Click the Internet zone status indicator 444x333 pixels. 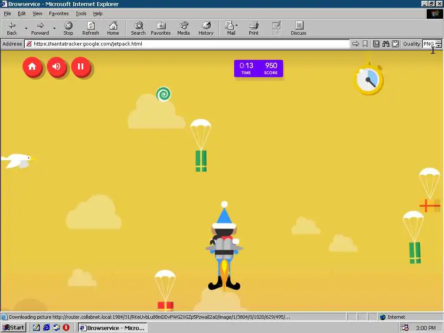tap(392, 317)
